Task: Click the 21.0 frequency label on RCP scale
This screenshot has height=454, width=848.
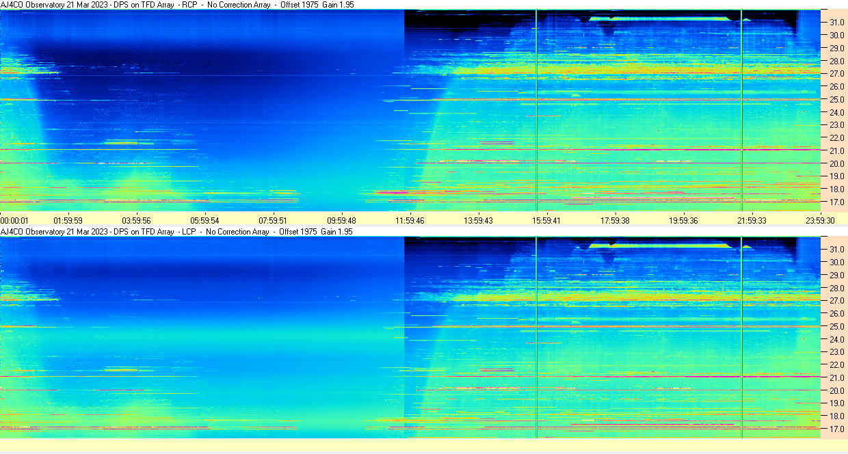Action: pyautogui.click(x=837, y=150)
